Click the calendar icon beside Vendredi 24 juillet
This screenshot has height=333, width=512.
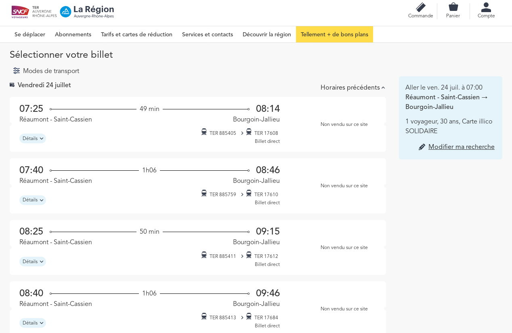[x=12, y=85]
